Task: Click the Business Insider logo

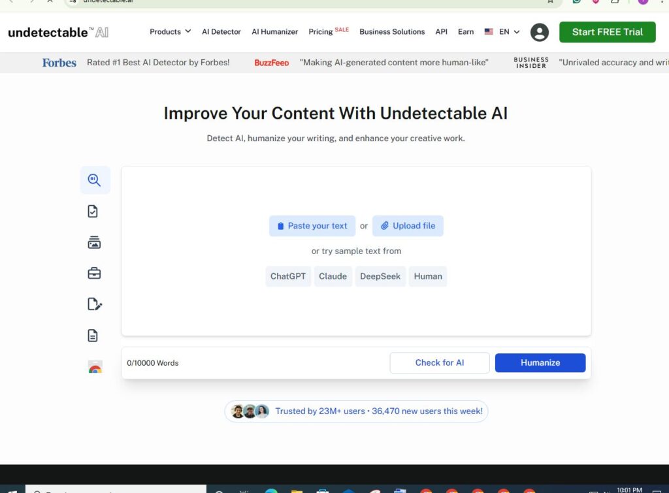Action: (x=531, y=63)
